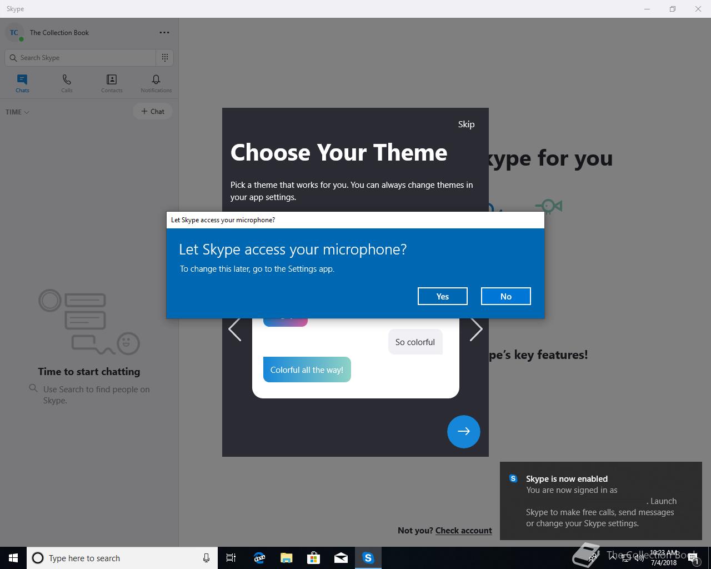Open the Calls tab
Screen dimensions: 711x569
tap(67, 83)
